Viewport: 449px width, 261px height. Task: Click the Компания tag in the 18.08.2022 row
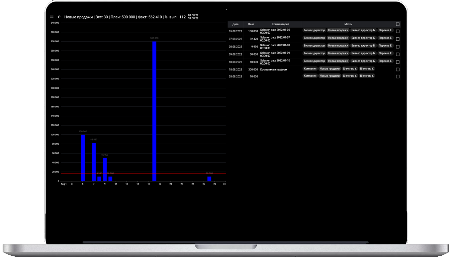[310, 69]
